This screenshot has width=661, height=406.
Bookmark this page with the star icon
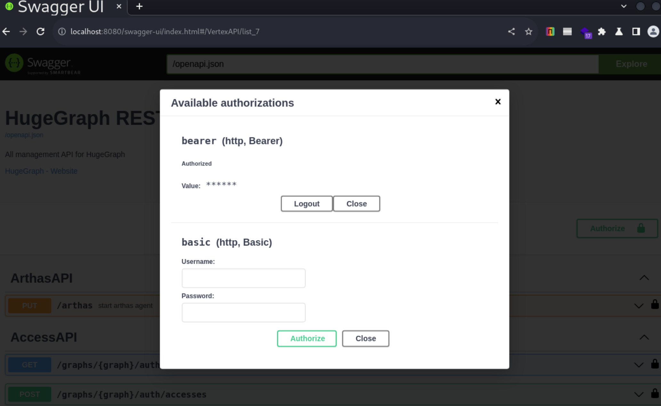[528, 32]
